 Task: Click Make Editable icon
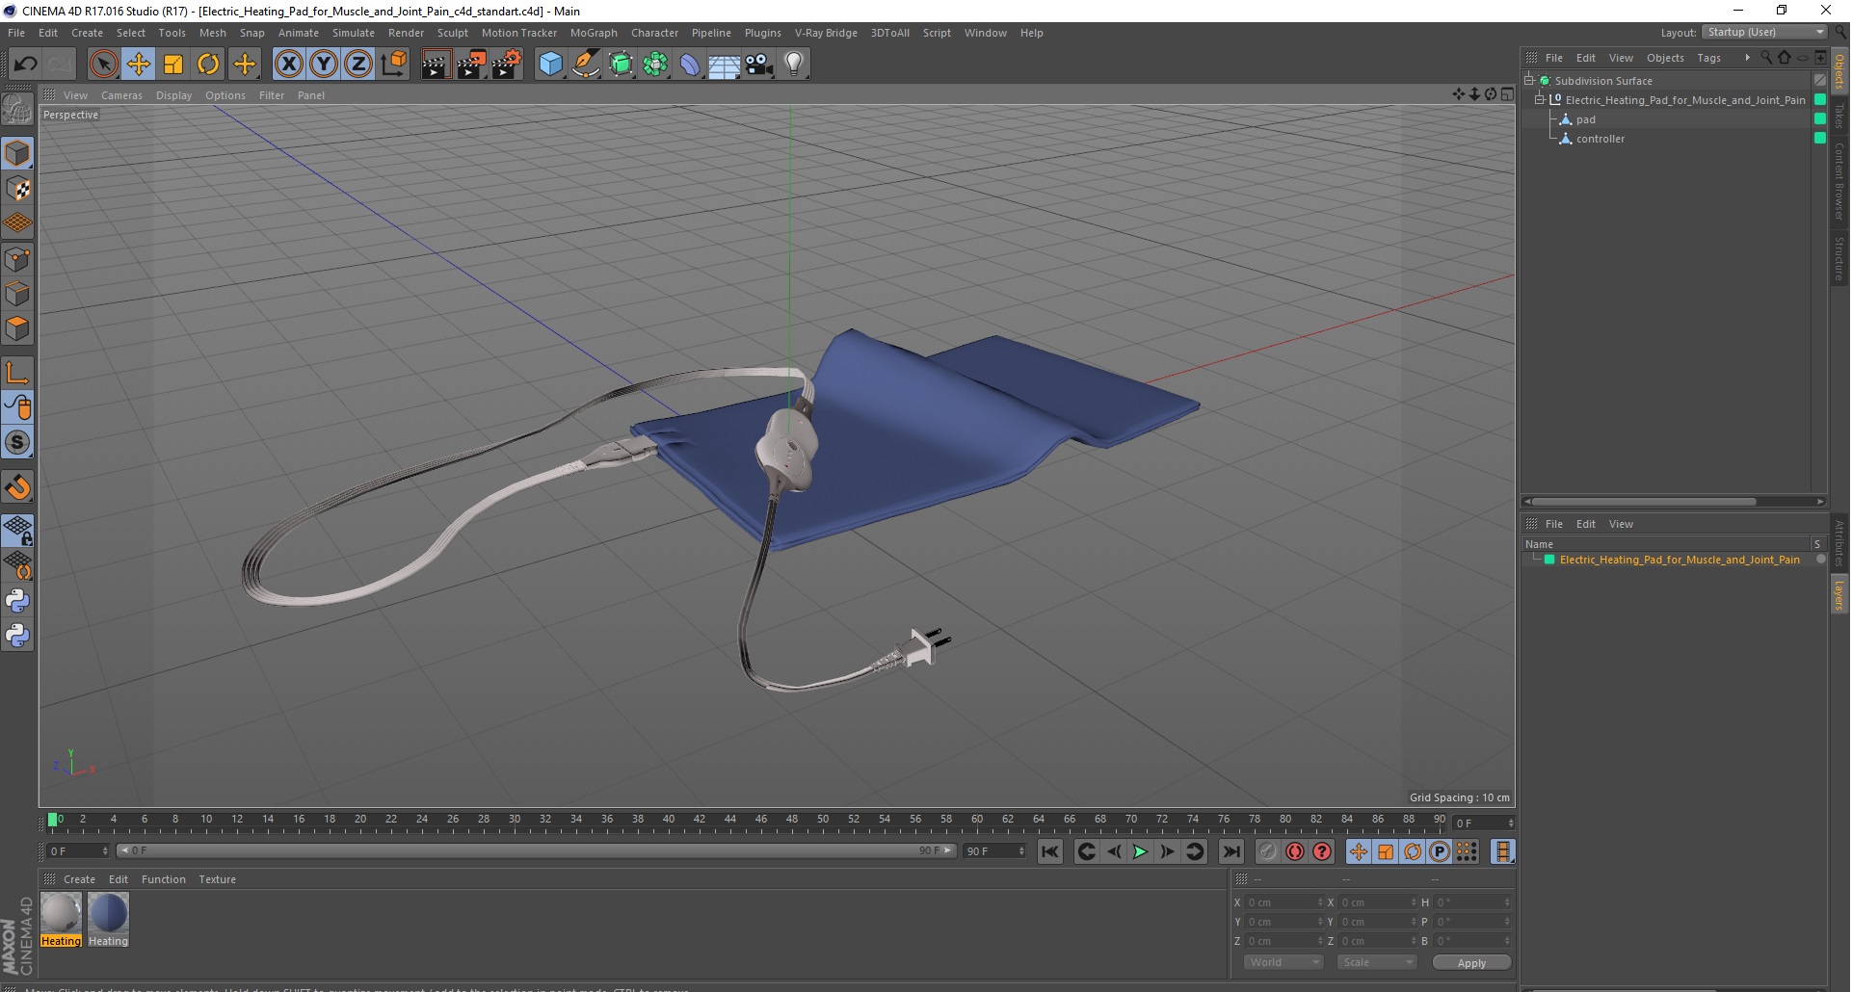point(17,110)
